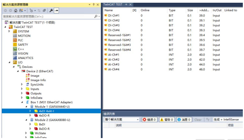244x140 pixels.
Task: Open the Solution Explorer window options dropdown
Action: pyautogui.click(x=90, y=5)
